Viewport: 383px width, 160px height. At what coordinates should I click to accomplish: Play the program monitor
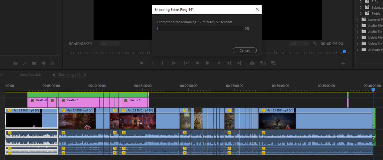[x=207, y=63]
